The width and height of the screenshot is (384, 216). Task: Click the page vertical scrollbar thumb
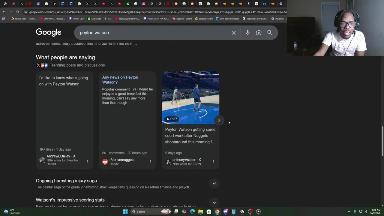(x=382, y=141)
